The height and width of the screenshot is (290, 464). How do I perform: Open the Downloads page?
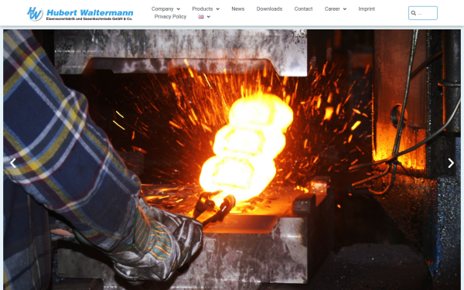coord(269,9)
